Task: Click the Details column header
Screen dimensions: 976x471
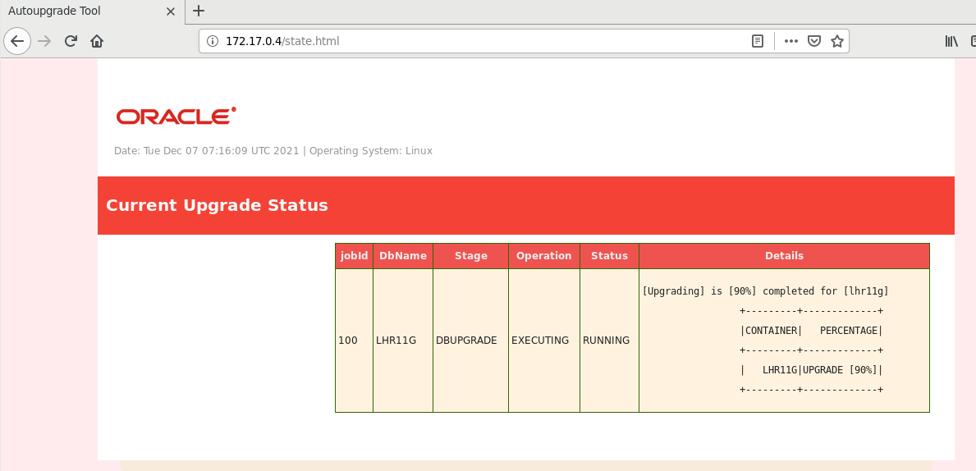Action: (784, 256)
